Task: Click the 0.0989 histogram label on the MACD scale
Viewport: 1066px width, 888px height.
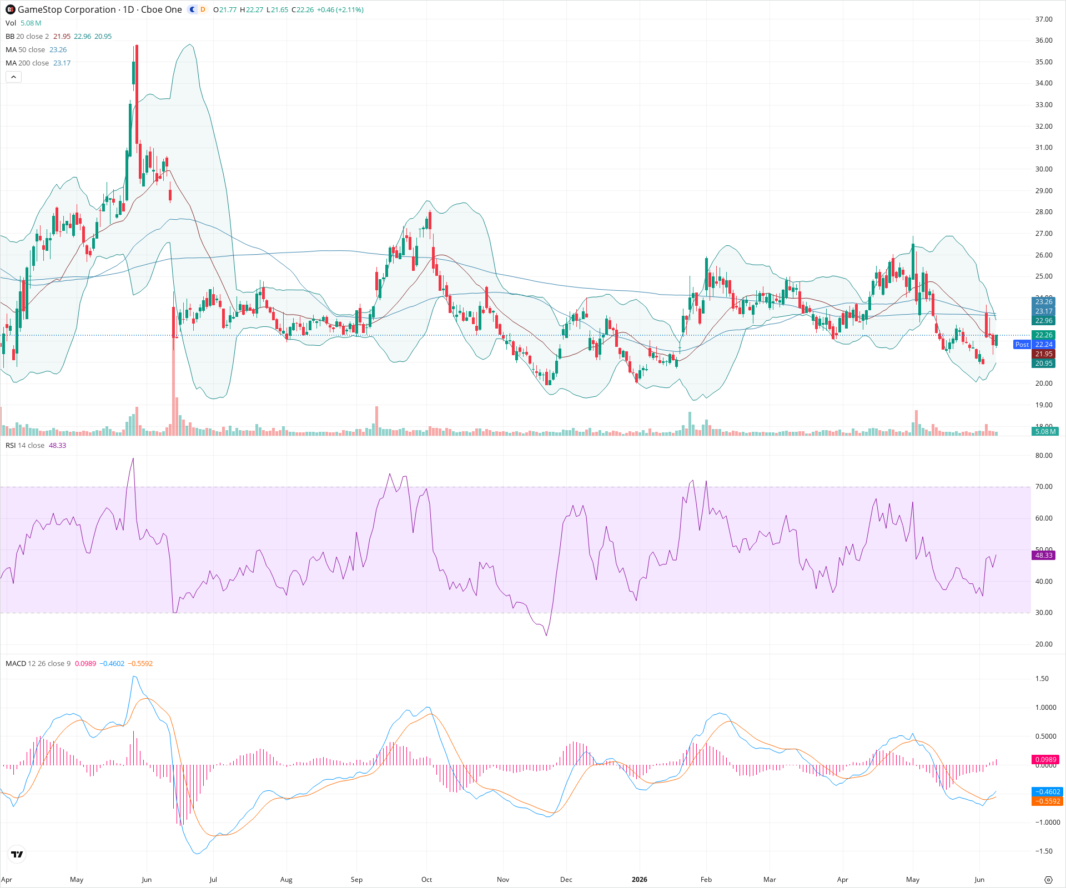Action: [1046, 760]
